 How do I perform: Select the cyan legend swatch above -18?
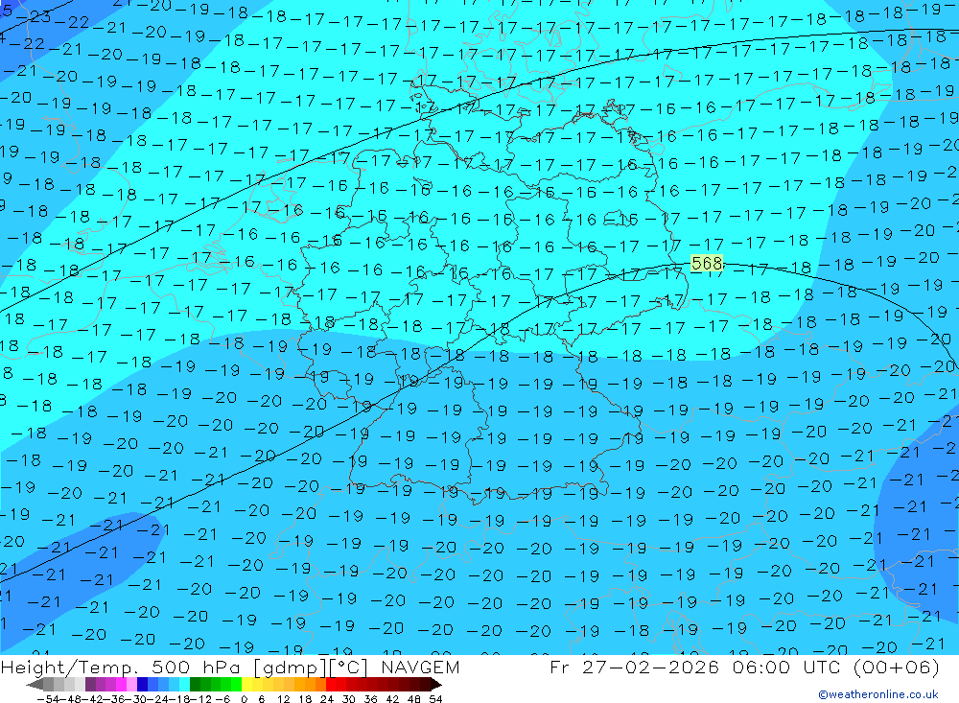[x=184, y=685]
